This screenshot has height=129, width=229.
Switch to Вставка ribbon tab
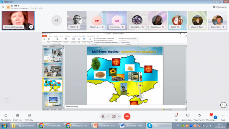(56, 36)
